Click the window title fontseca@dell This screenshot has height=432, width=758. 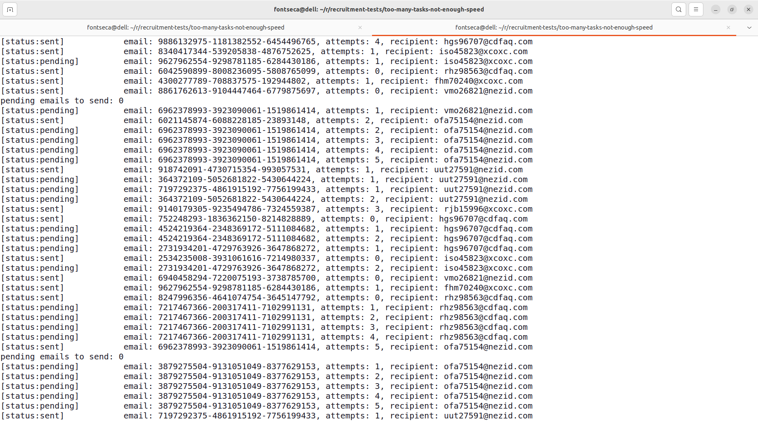coord(379,9)
